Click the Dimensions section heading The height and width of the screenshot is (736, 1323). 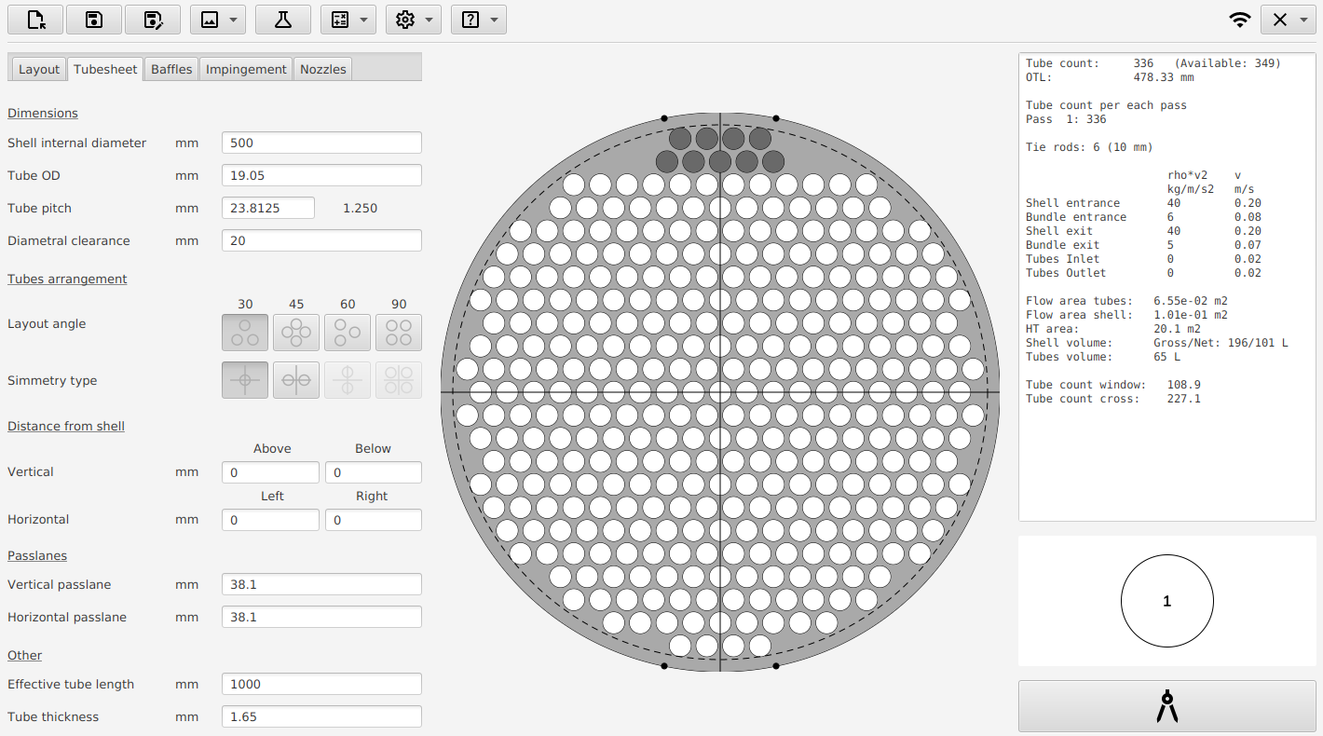point(43,113)
